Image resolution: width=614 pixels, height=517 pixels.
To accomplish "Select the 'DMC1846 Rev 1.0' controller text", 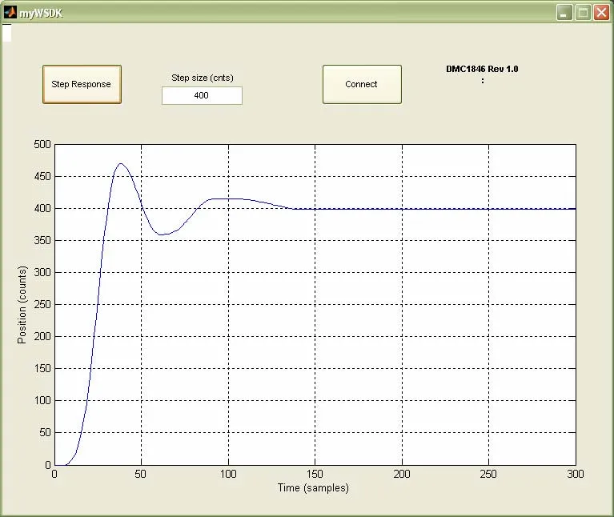I will (482, 69).
